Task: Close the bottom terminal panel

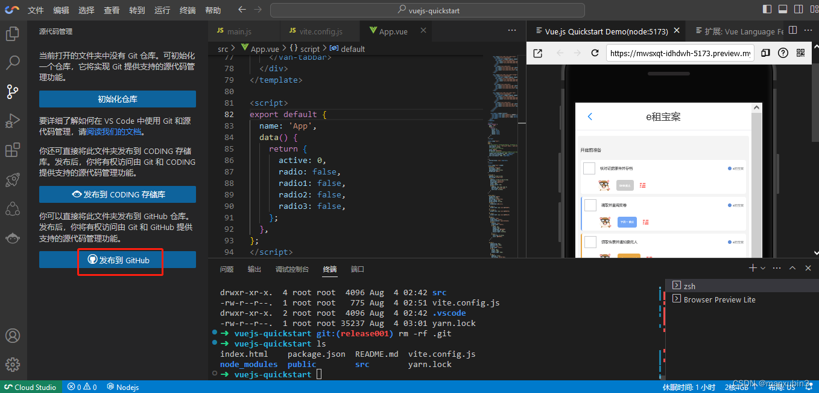Action: point(808,268)
